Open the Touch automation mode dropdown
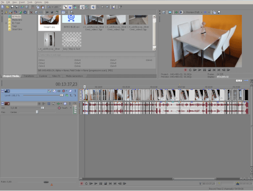Viewport: 253px width, 191px height. click(71, 108)
